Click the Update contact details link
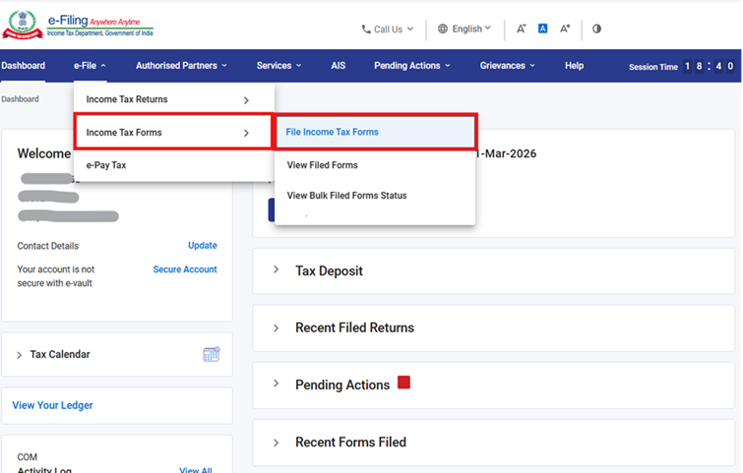 coord(202,246)
